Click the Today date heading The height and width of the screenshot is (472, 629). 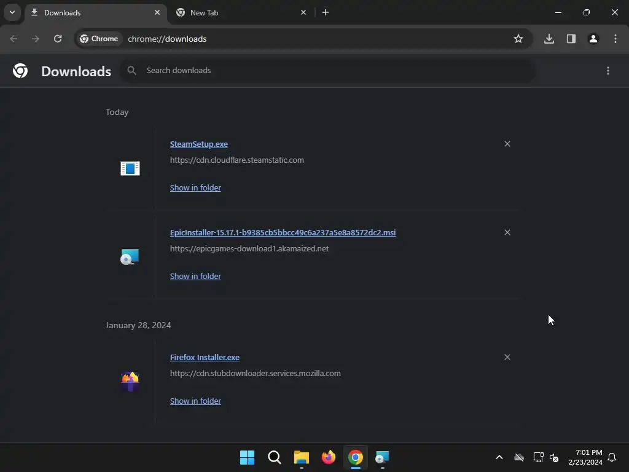click(x=117, y=112)
